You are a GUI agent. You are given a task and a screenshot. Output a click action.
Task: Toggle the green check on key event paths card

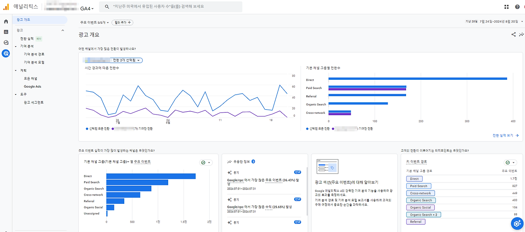[510, 162]
